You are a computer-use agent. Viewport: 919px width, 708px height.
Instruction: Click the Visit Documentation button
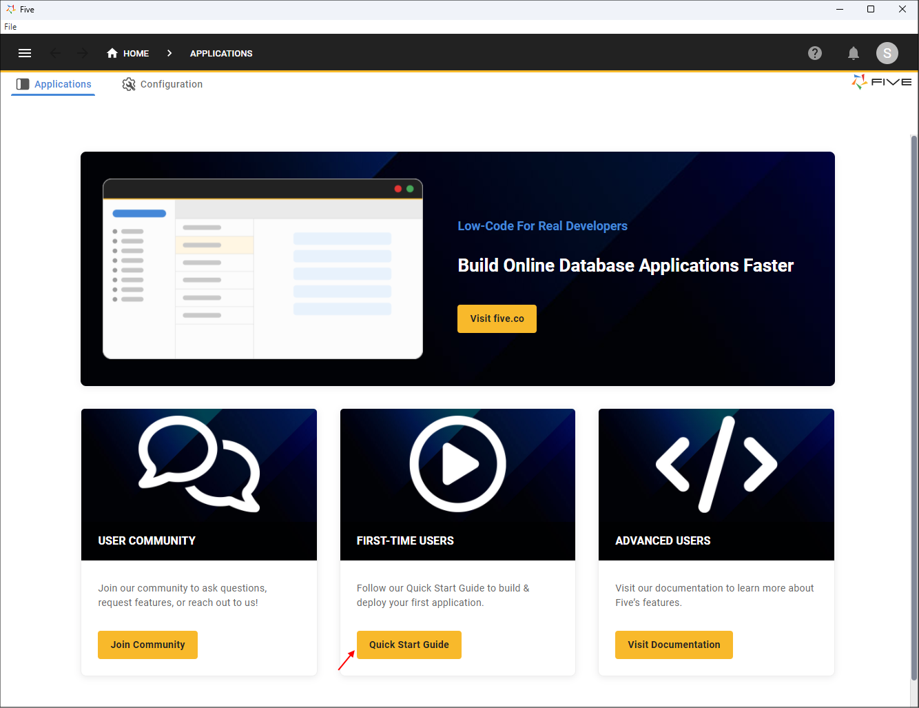(674, 645)
